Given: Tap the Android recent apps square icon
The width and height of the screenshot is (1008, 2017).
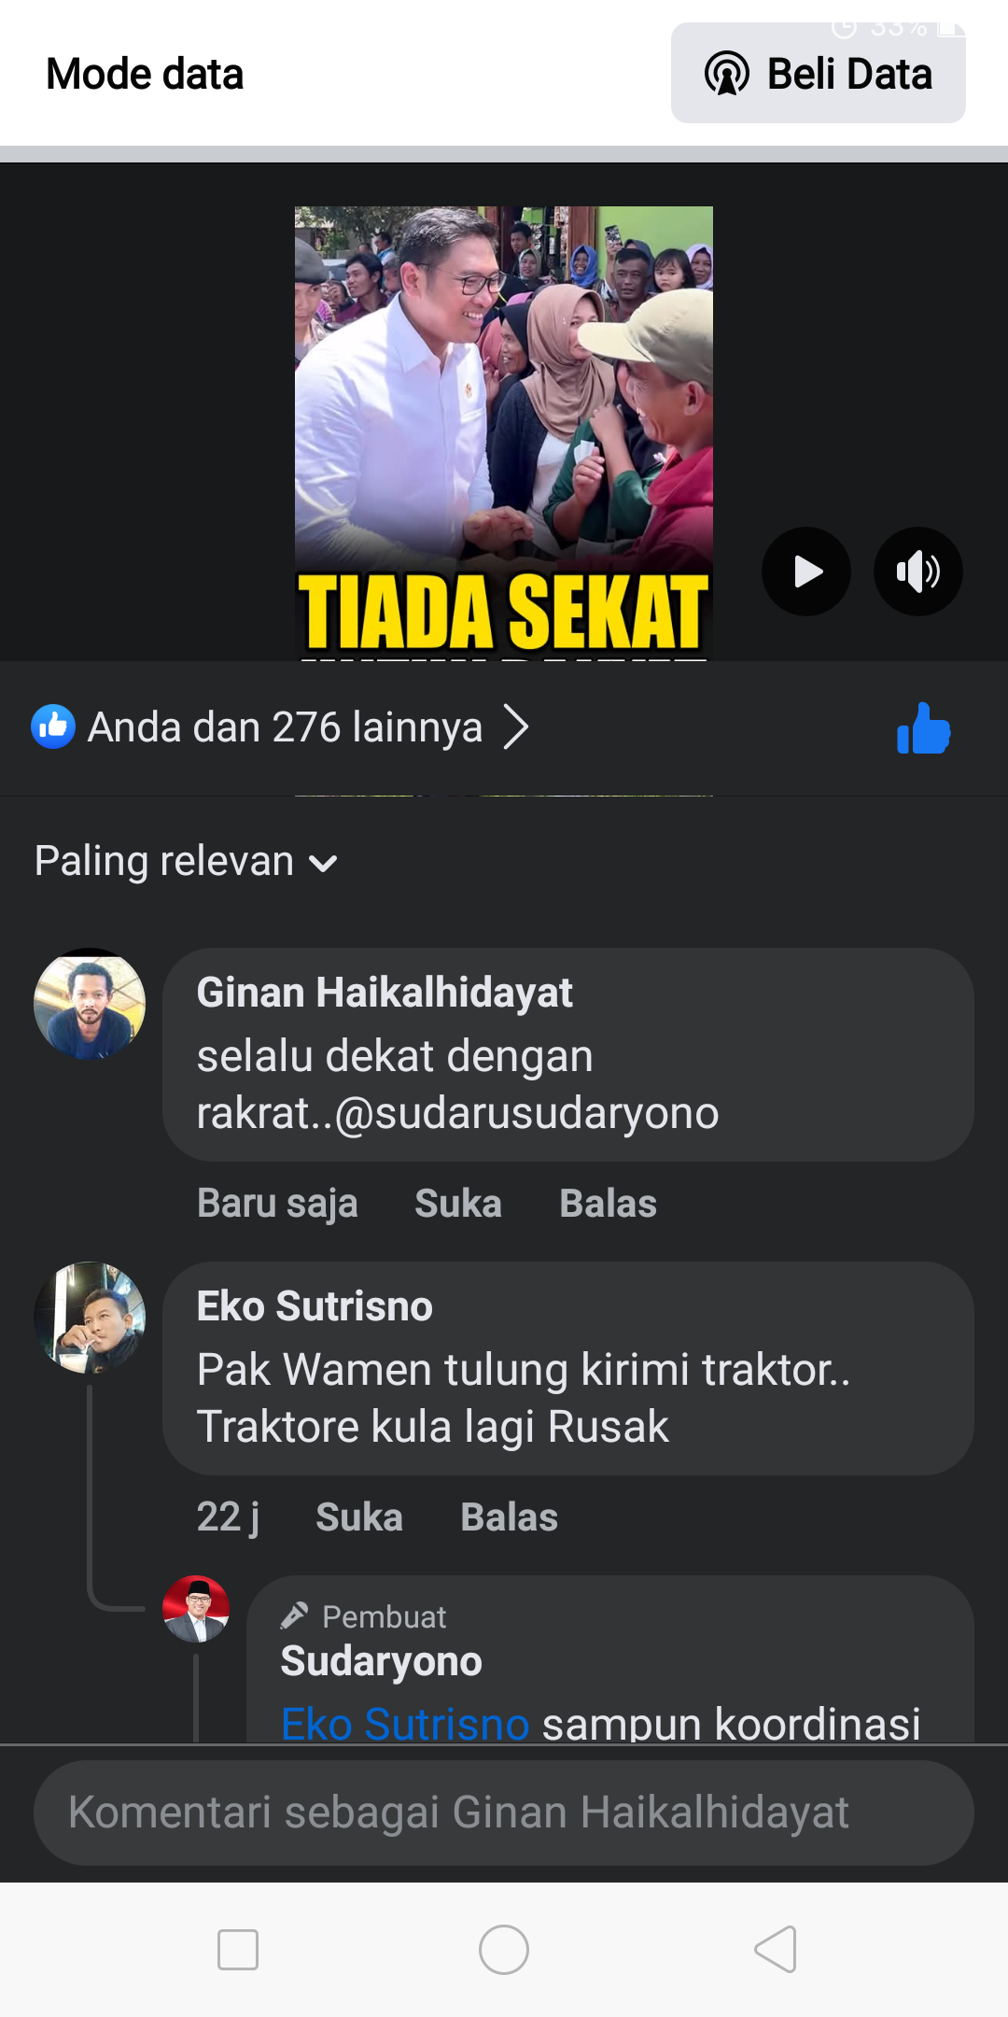Looking at the screenshot, I should 238,1950.
